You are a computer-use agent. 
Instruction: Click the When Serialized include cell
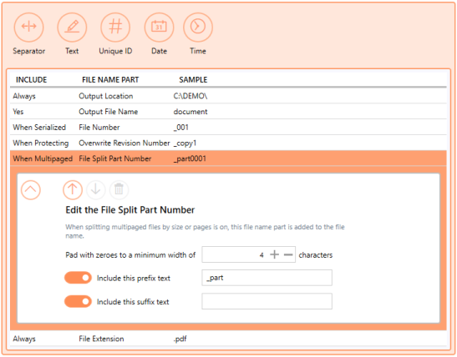pyautogui.click(x=39, y=127)
